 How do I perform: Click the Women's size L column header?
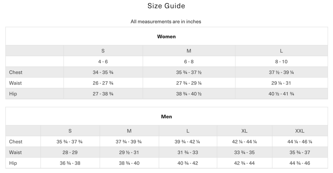pyautogui.click(x=281, y=51)
